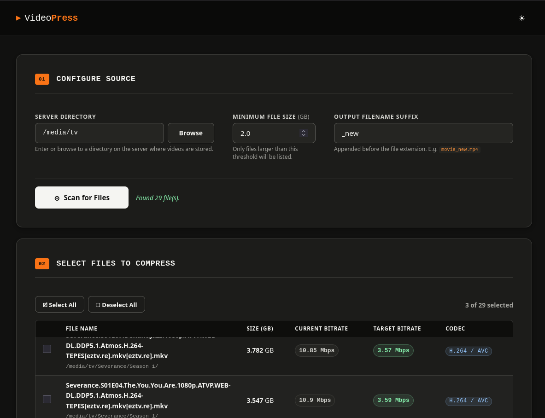The height and width of the screenshot is (418, 545).
Task: Click the File Name column header
Action: [x=82, y=329]
